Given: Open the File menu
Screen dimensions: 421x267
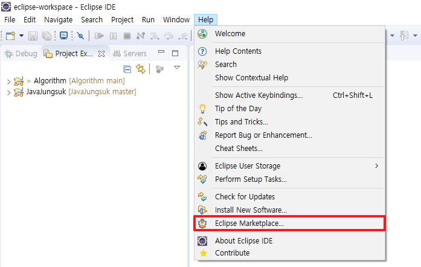Looking at the screenshot, I should tap(10, 19).
